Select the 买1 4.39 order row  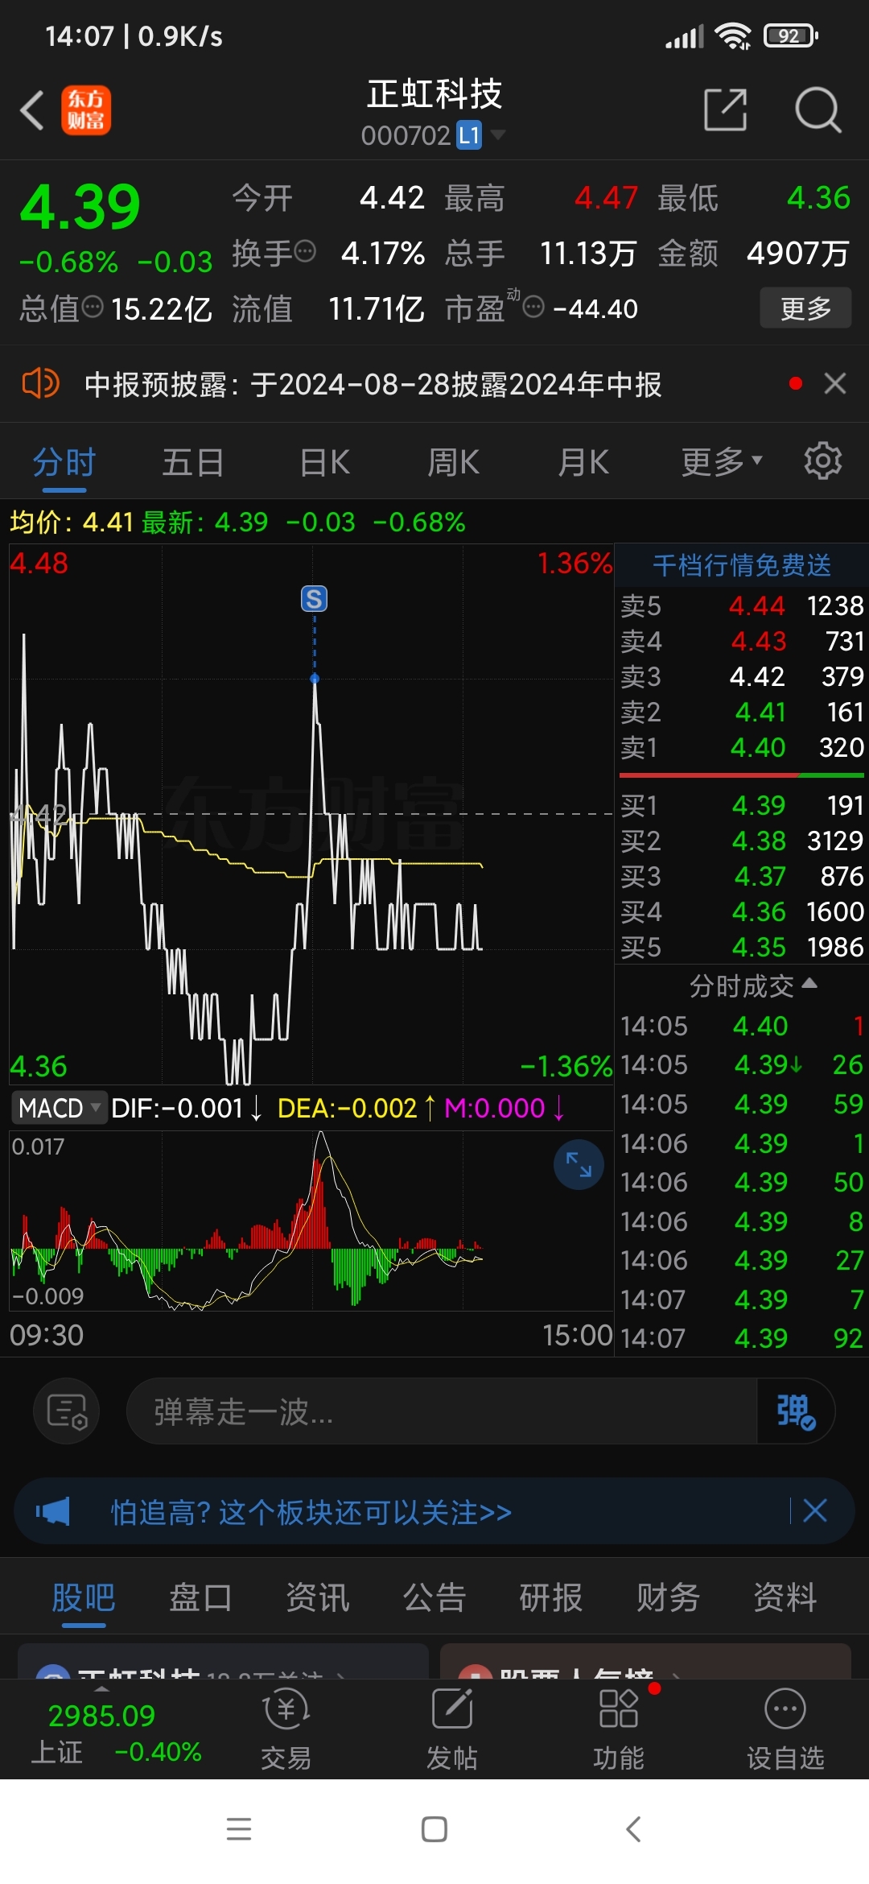[741, 805]
